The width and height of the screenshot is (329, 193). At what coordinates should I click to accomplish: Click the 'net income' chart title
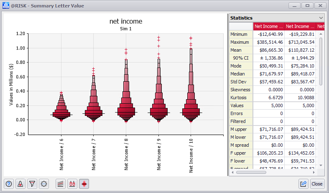pos(126,21)
